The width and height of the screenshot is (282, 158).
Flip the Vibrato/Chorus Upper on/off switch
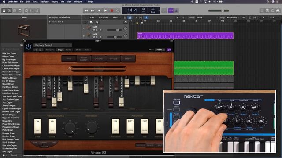coord(38,126)
